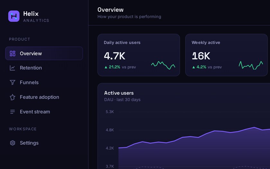Select the Weekly active card
The height and width of the screenshot is (169, 270).
[x=226, y=55]
